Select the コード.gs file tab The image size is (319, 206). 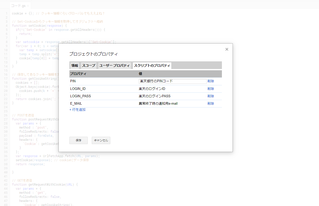point(18,6)
